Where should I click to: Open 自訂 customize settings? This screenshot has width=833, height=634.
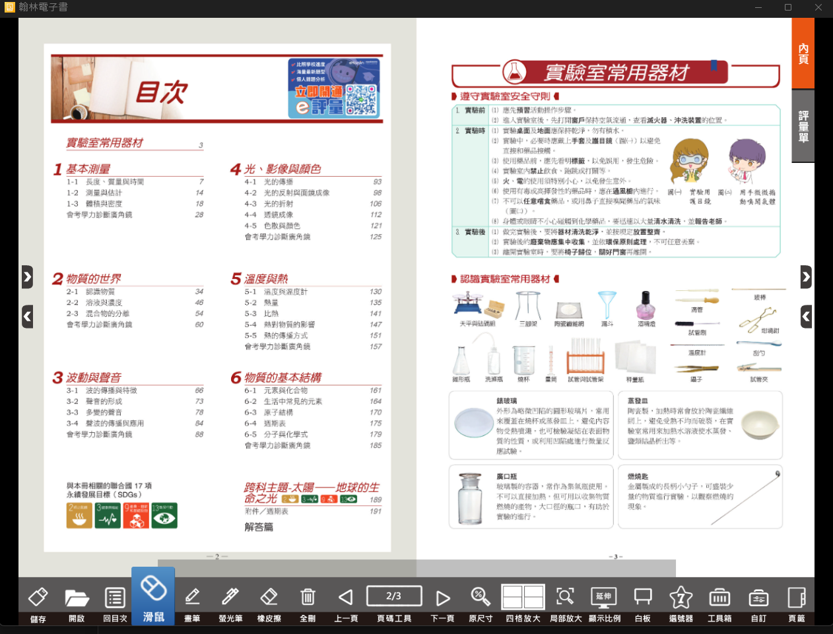758,604
